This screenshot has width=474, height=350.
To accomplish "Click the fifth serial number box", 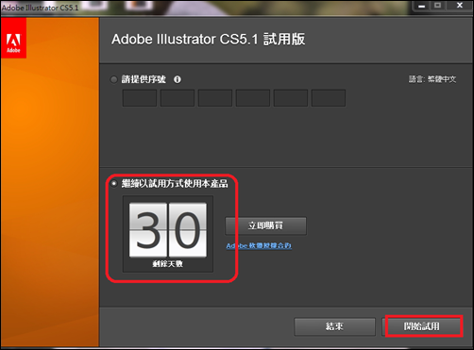I will tap(291, 98).
